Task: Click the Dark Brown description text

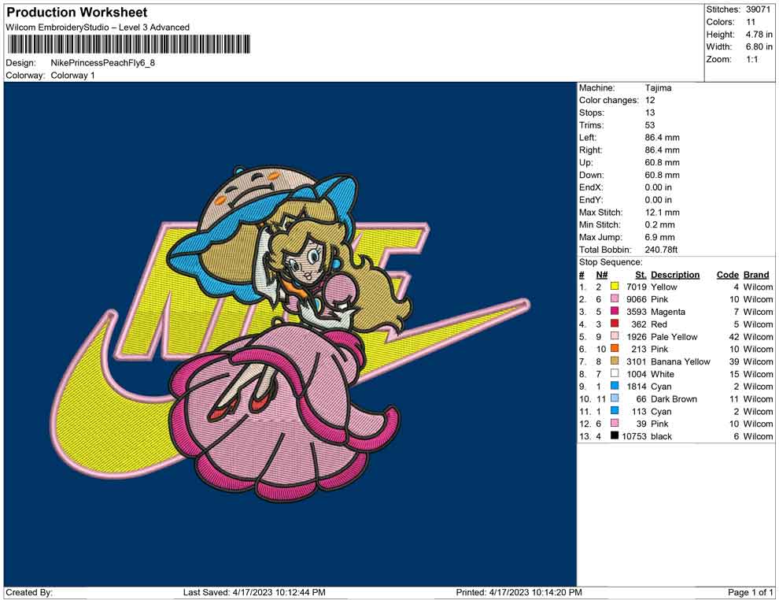Action: [x=674, y=398]
